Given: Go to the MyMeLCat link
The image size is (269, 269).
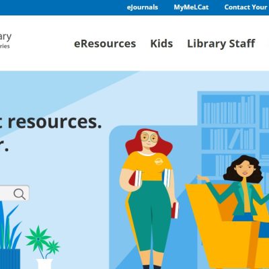Looking at the screenshot, I should 191,7.
